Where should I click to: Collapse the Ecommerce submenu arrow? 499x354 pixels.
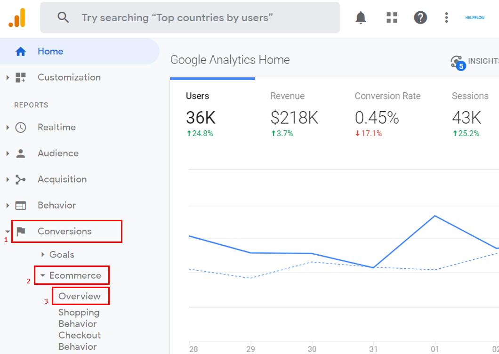click(x=43, y=275)
